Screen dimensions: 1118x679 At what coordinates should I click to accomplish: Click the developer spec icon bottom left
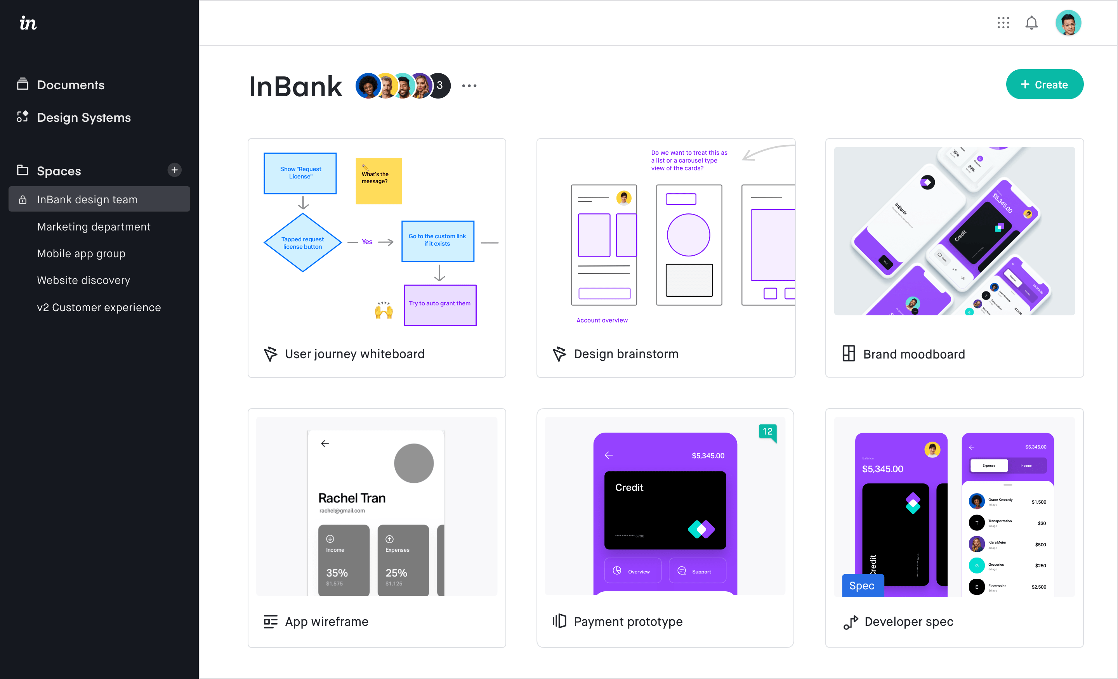point(848,622)
